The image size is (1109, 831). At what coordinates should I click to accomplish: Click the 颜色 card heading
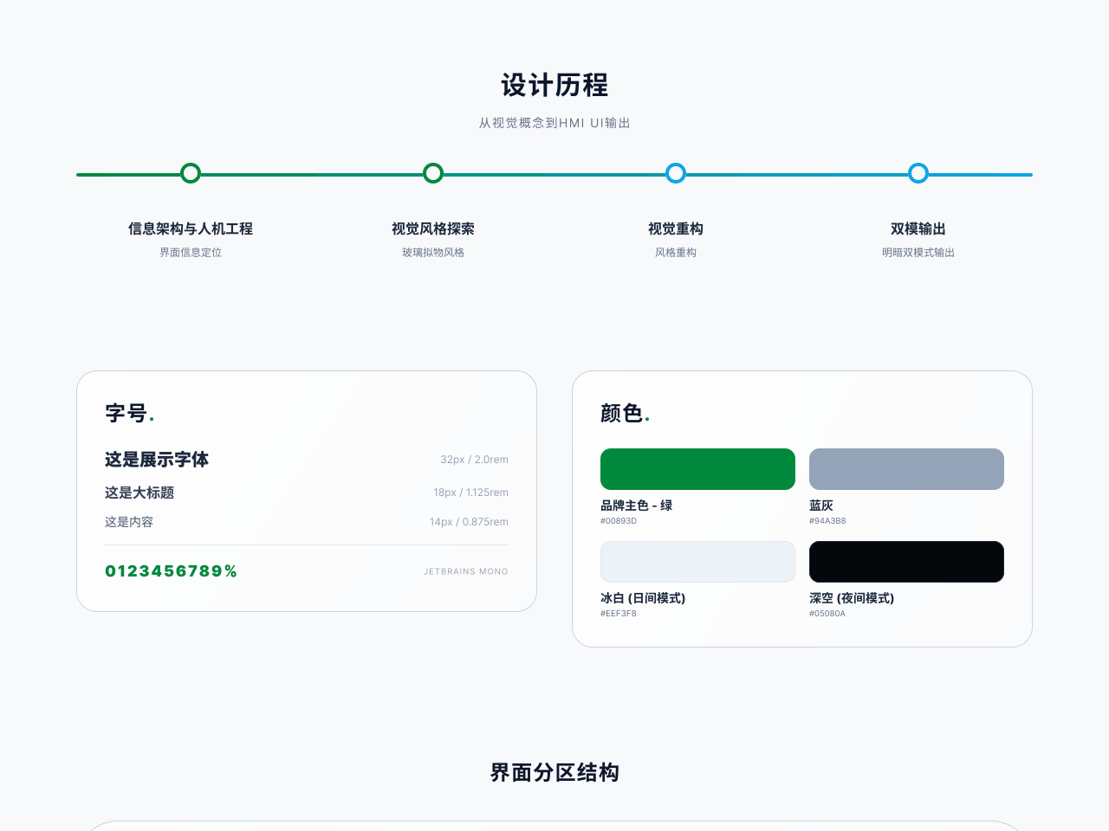pos(625,413)
